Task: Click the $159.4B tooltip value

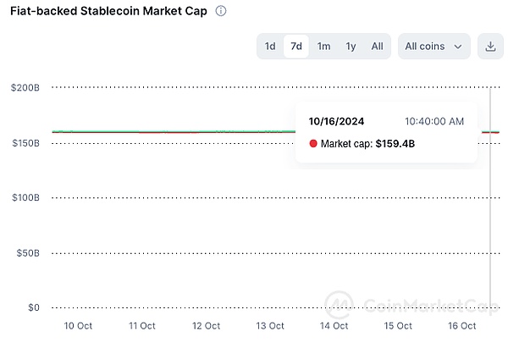Action: point(395,144)
